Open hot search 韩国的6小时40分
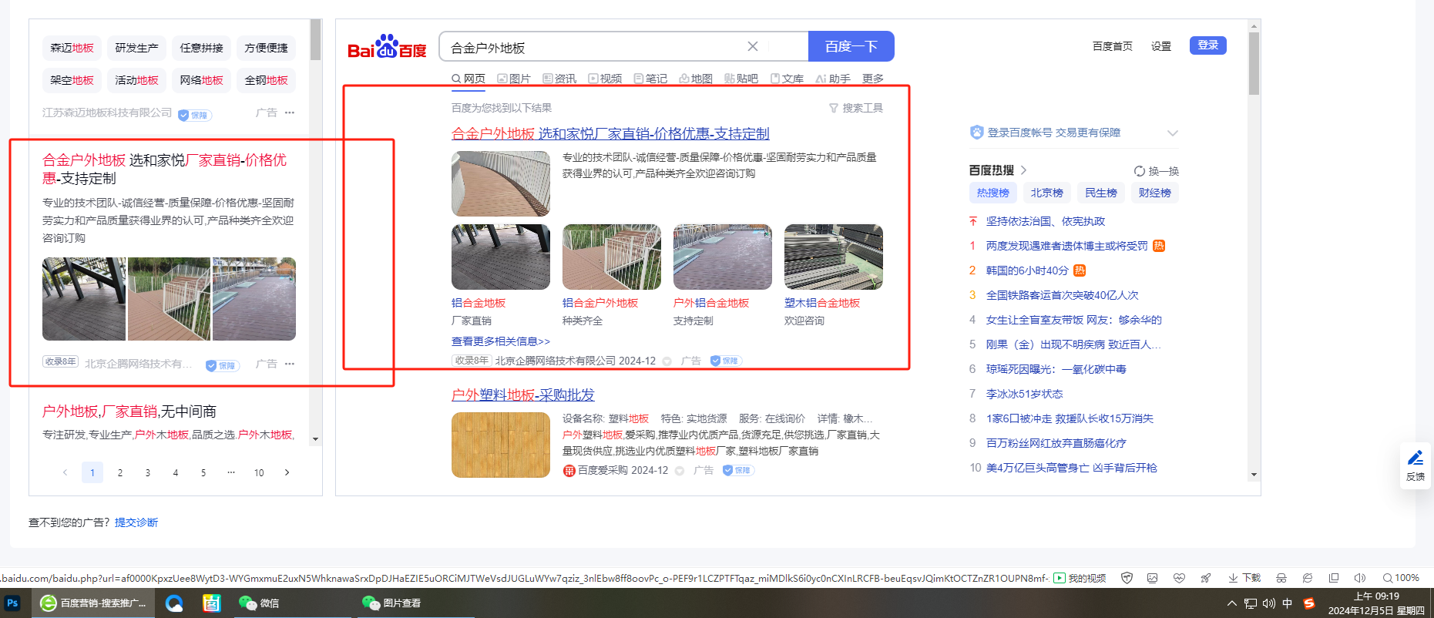The width and height of the screenshot is (1434, 618). [x=1027, y=270]
